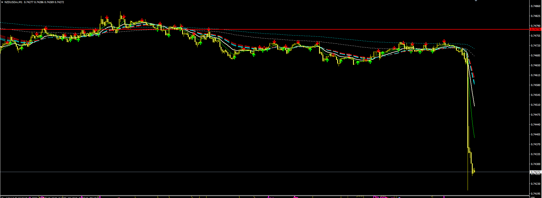Click the 0.74370 price scale label
The height and width of the screenshot is (198, 542).
pyautogui.click(x=536, y=144)
